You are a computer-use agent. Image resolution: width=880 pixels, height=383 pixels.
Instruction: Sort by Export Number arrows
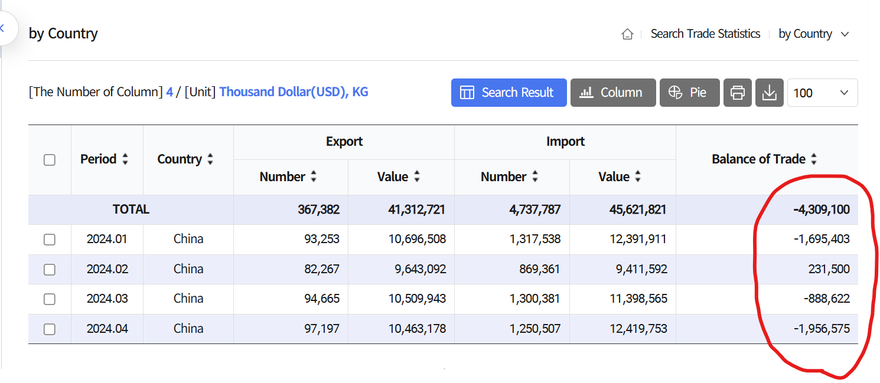pos(314,176)
